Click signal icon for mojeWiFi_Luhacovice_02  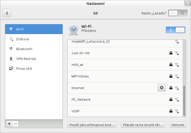pyautogui.click(x=177, y=42)
